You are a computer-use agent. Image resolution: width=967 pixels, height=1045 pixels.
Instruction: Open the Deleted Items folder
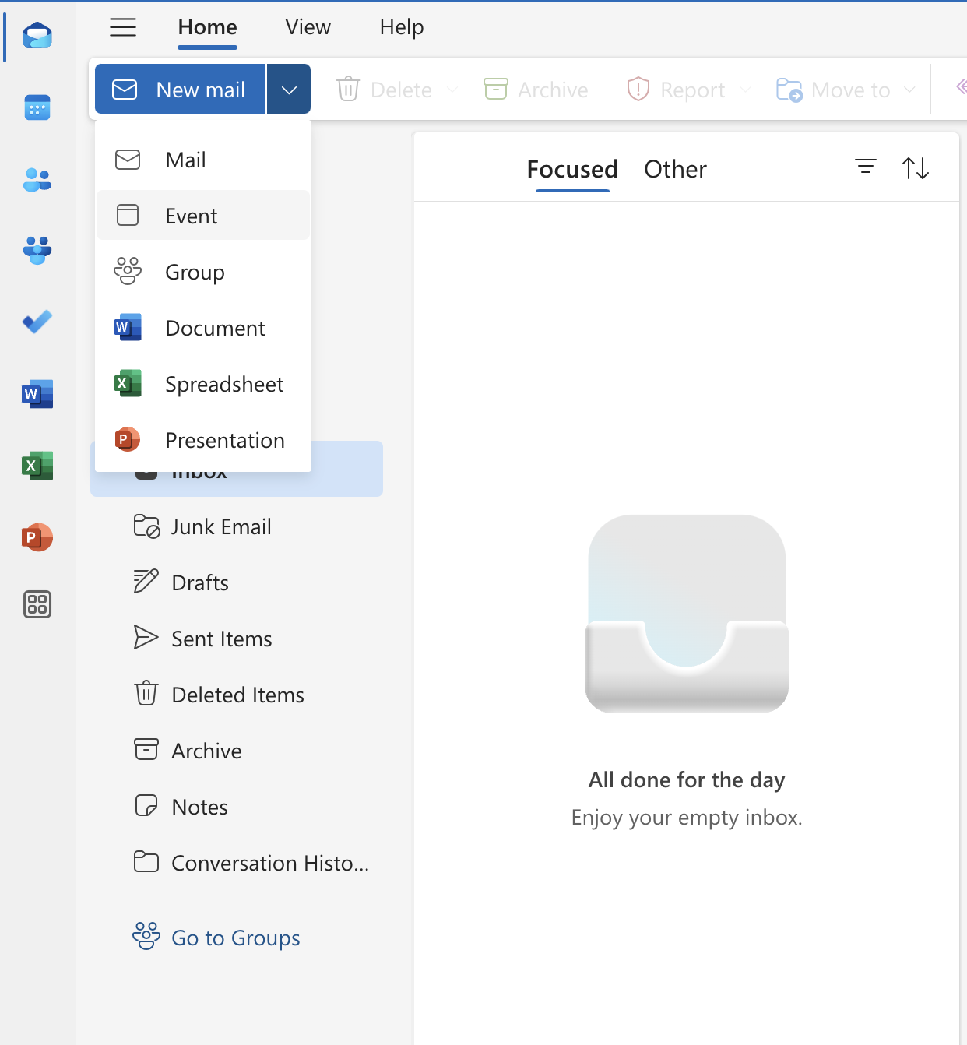[237, 695]
